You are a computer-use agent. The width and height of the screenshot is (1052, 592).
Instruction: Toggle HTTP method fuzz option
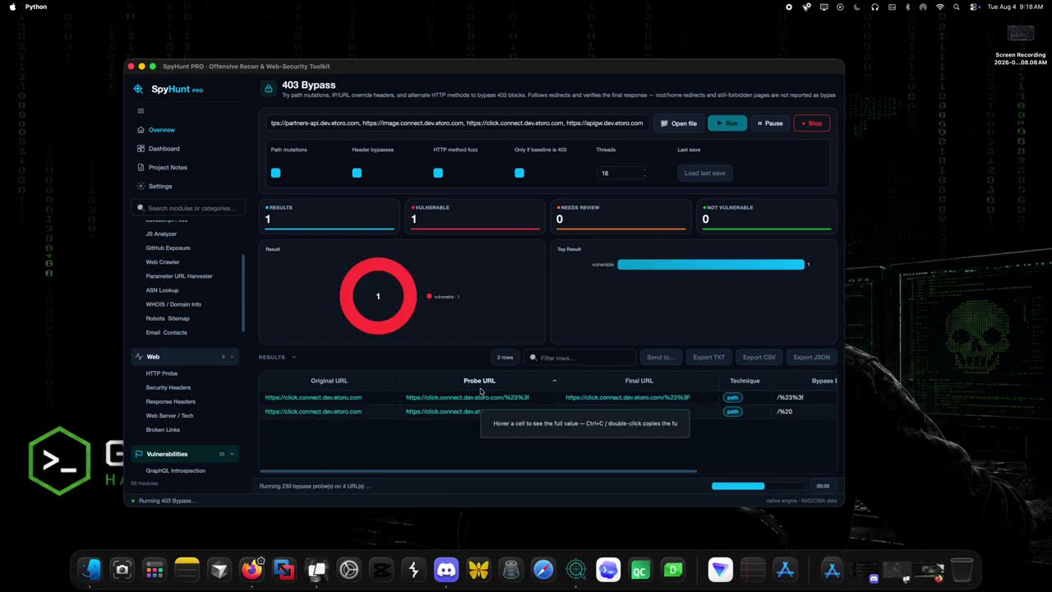pyautogui.click(x=438, y=173)
